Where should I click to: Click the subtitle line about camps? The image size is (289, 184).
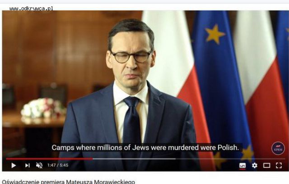[145, 148]
